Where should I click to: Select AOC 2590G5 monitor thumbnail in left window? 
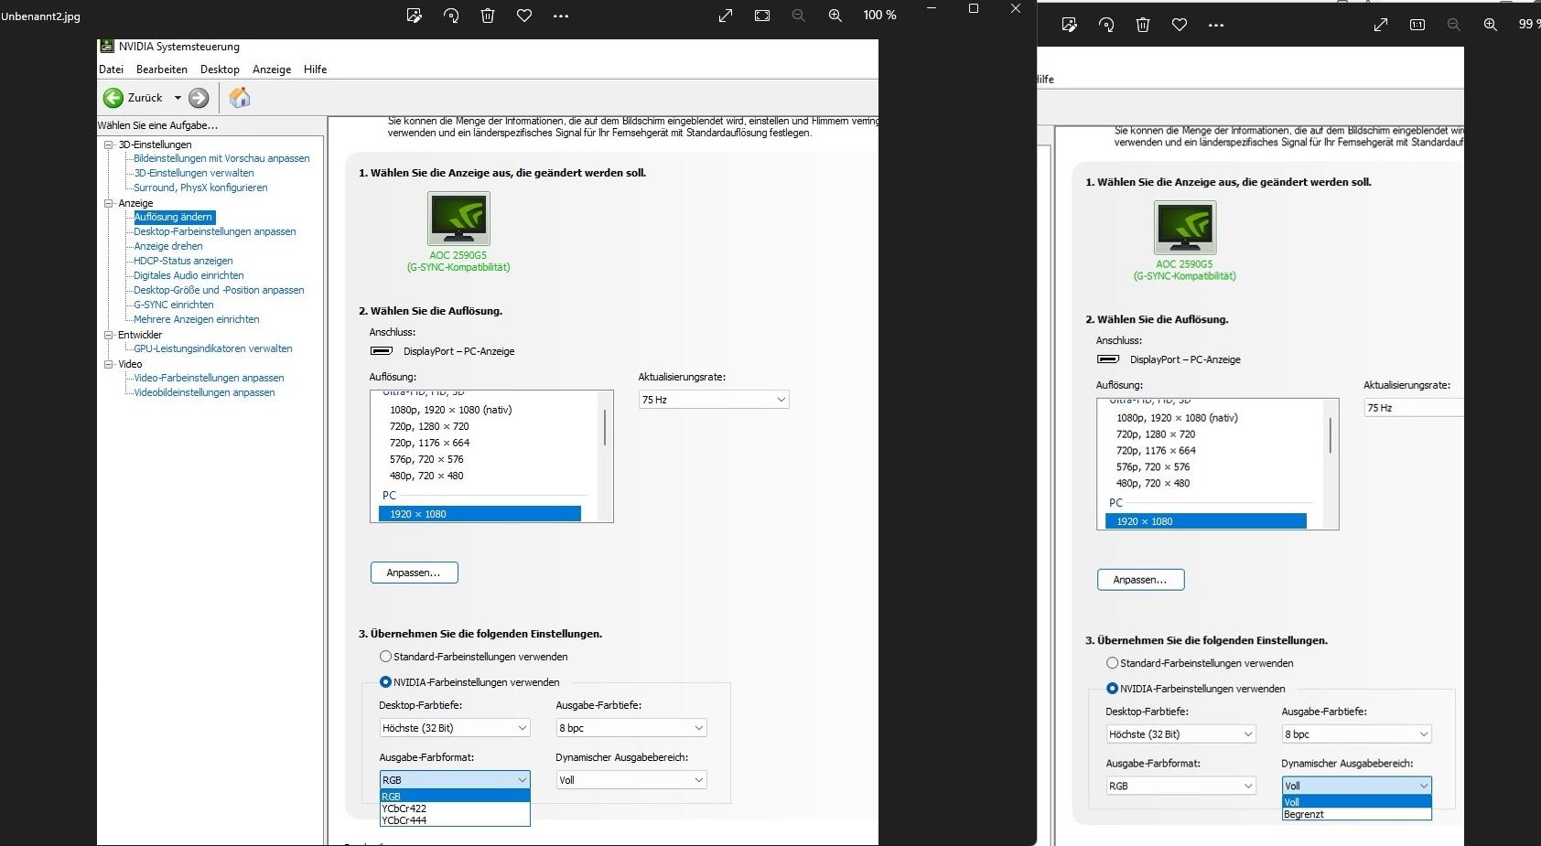tap(458, 219)
